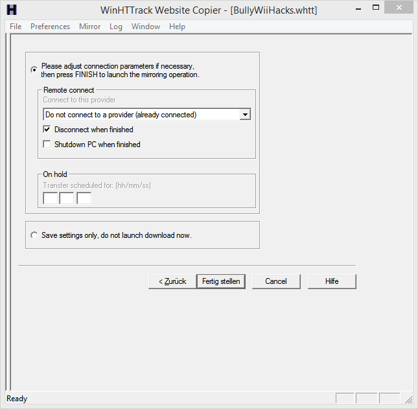Click the WinHTTrack H logo icon
Screen dimensions: 418x409
pos(12,10)
